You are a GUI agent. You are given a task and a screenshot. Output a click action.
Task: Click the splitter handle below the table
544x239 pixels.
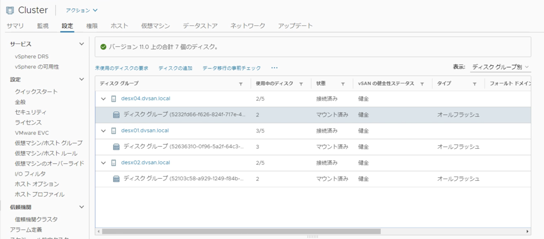pyautogui.click(x=312, y=237)
